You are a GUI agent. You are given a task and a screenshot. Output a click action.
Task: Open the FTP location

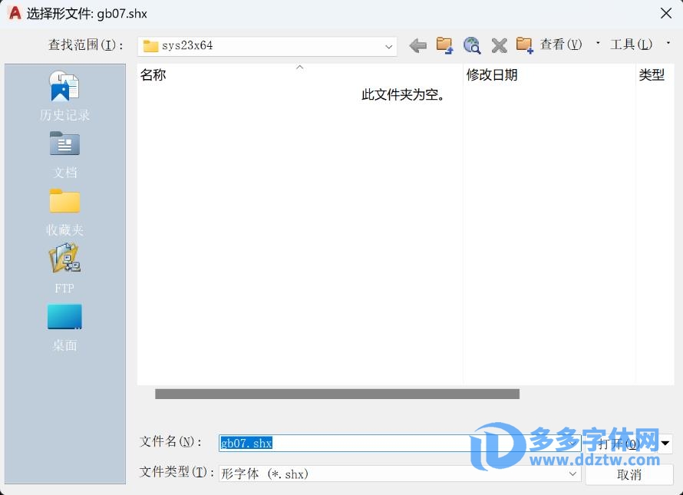[x=65, y=269]
